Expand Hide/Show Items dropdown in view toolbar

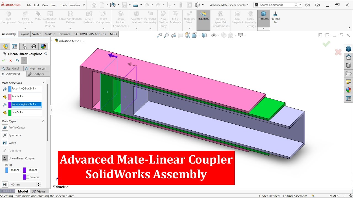tap(219, 35)
